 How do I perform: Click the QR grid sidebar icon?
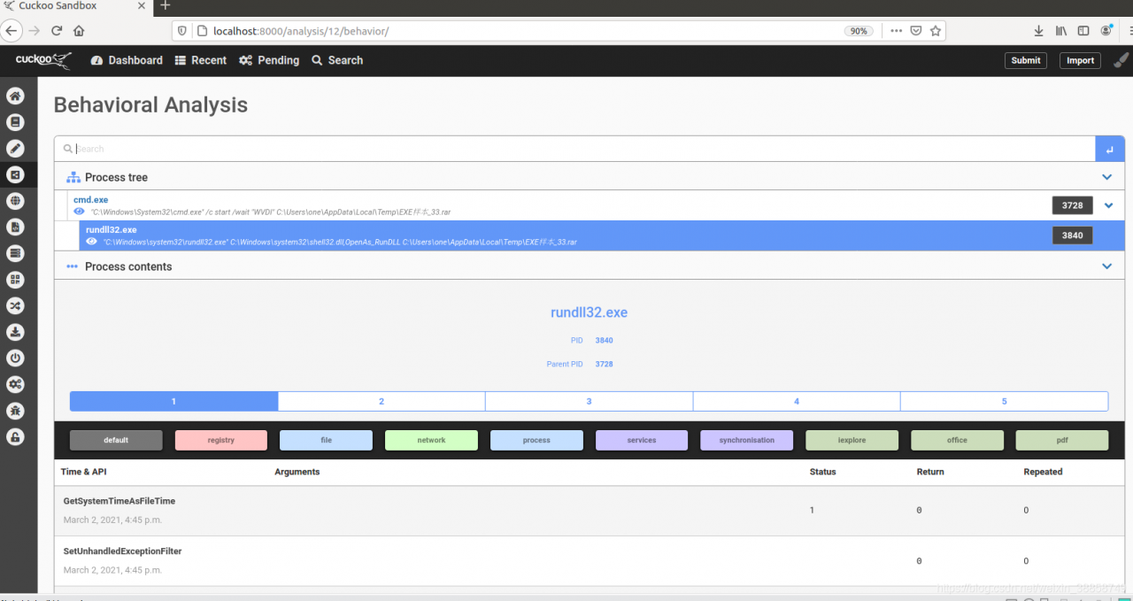(15, 280)
